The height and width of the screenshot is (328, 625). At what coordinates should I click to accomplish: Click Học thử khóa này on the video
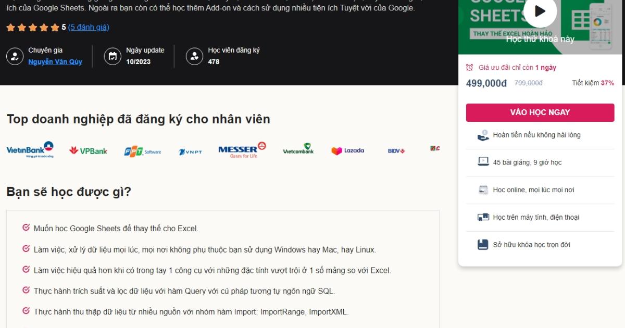click(540, 39)
